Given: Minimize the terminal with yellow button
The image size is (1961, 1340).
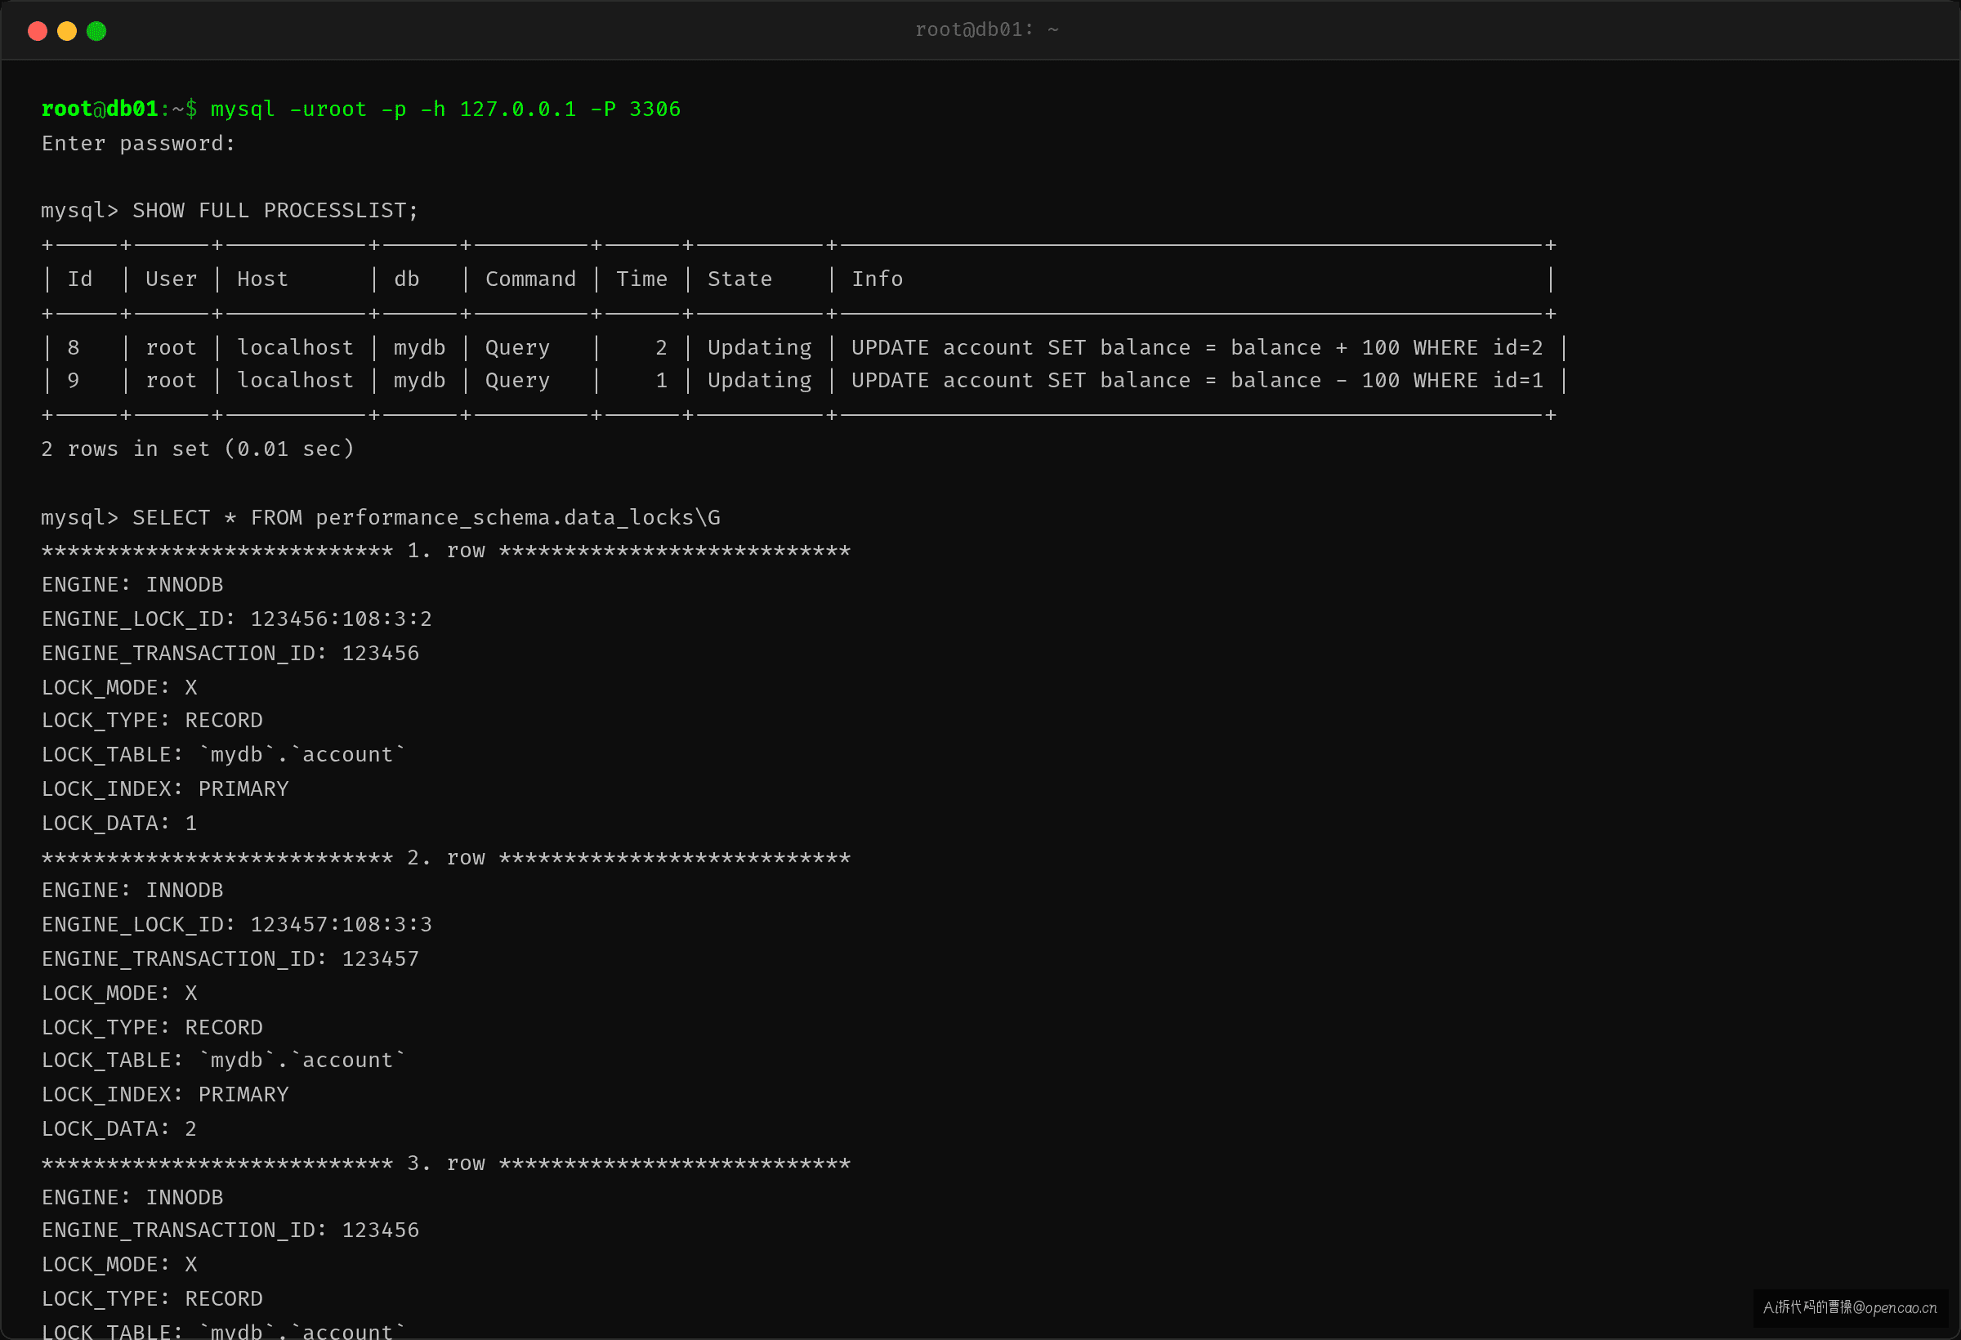Looking at the screenshot, I should coord(67,31).
